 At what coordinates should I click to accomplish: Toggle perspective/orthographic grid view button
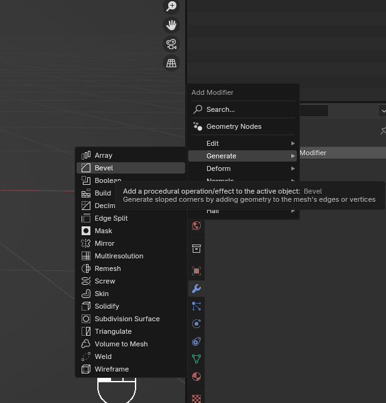click(x=171, y=63)
